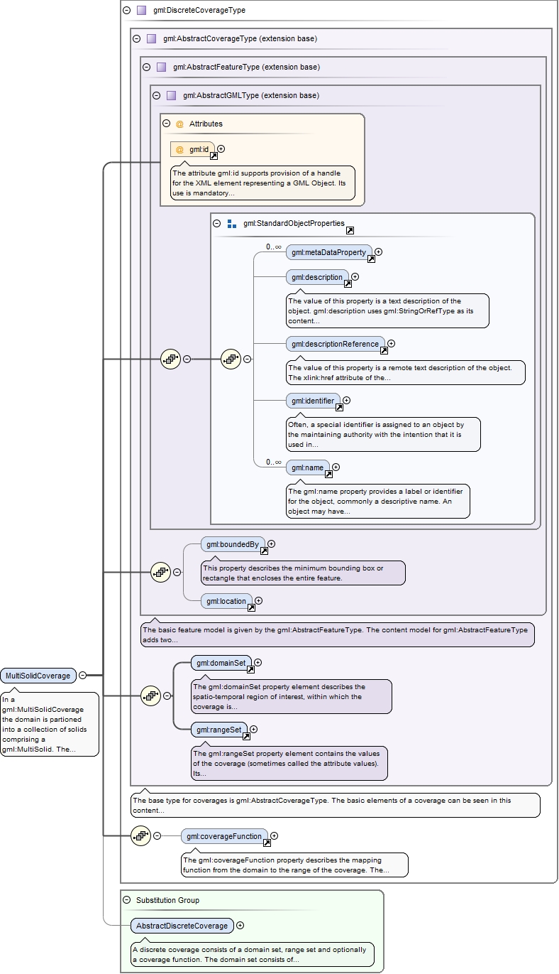Click sequence icon before gml:boundedBy group

160,572
